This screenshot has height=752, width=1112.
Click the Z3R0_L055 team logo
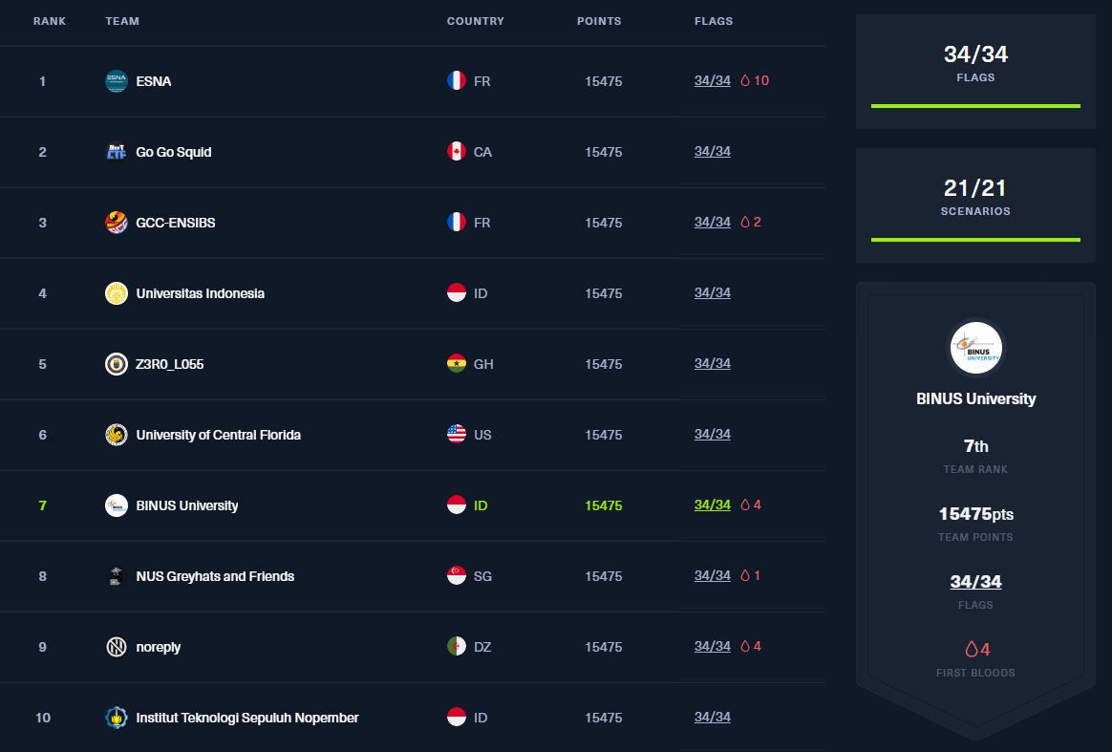point(117,364)
